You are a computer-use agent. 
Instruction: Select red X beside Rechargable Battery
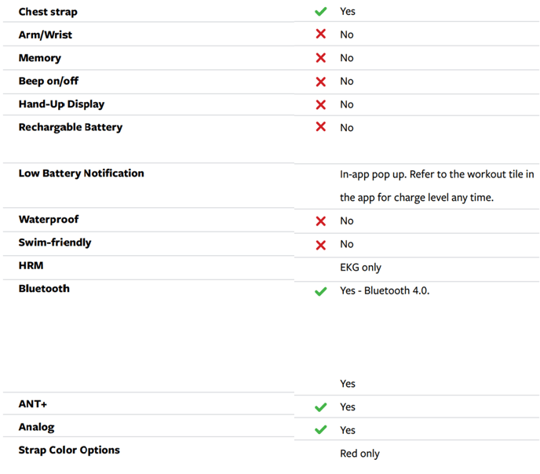[320, 127]
